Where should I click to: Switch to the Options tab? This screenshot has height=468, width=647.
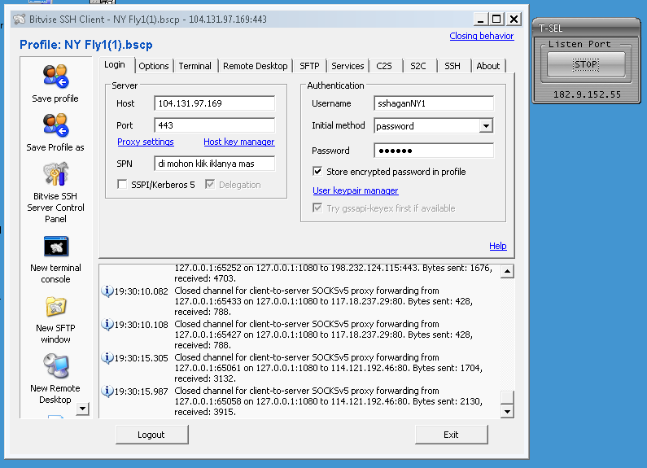[x=154, y=66]
